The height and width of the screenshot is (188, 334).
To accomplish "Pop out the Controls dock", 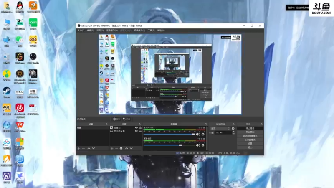I will (262, 124).
